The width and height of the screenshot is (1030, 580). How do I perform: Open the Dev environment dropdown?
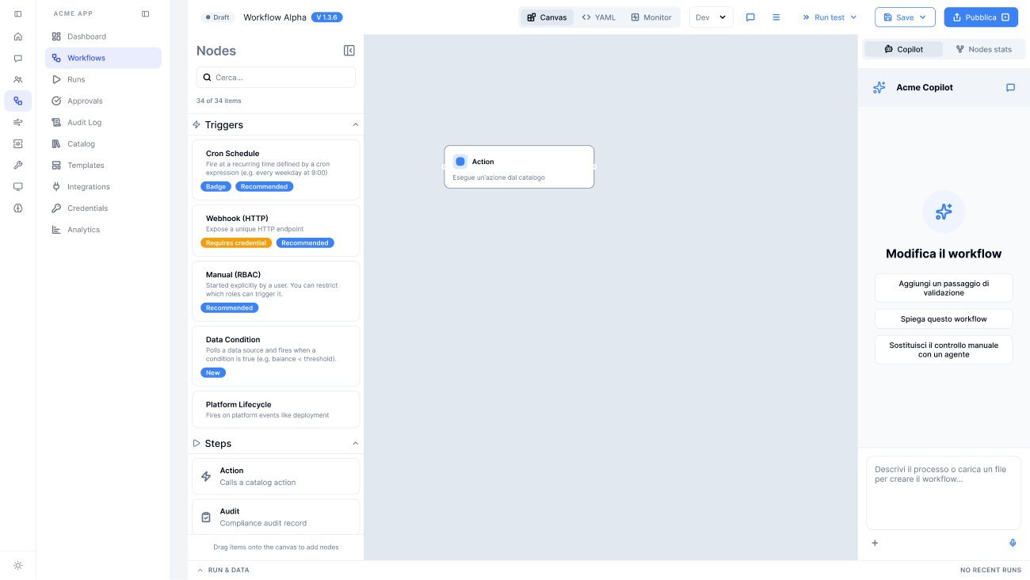point(711,17)
